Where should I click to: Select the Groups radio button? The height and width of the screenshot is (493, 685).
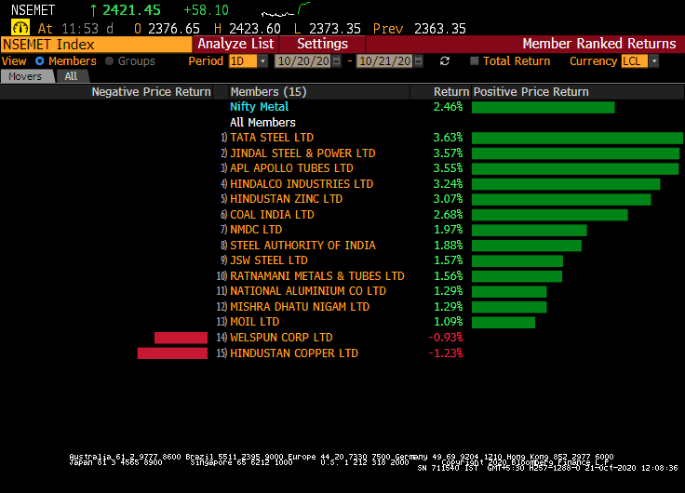coord(110,61)
